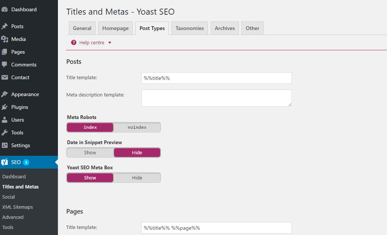Click the Dashboard gauge icon in sidebar
The width and height of the screenshot is (387, 235).
(5, 10)
